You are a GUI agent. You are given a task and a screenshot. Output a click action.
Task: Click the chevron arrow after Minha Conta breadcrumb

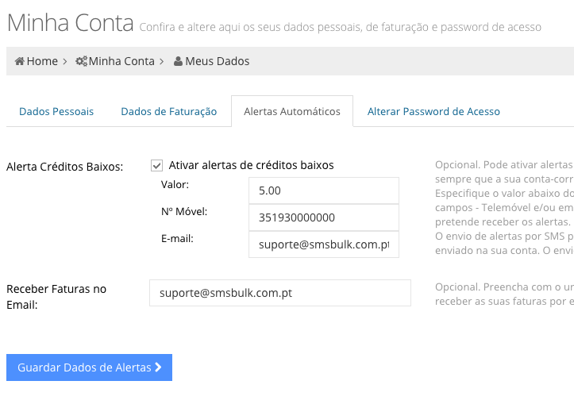point(161,61)
